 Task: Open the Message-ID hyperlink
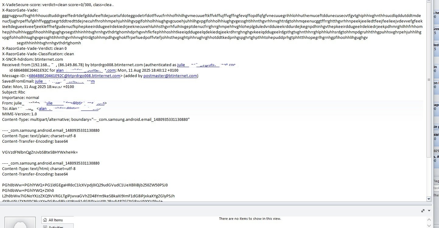point(75,76)
